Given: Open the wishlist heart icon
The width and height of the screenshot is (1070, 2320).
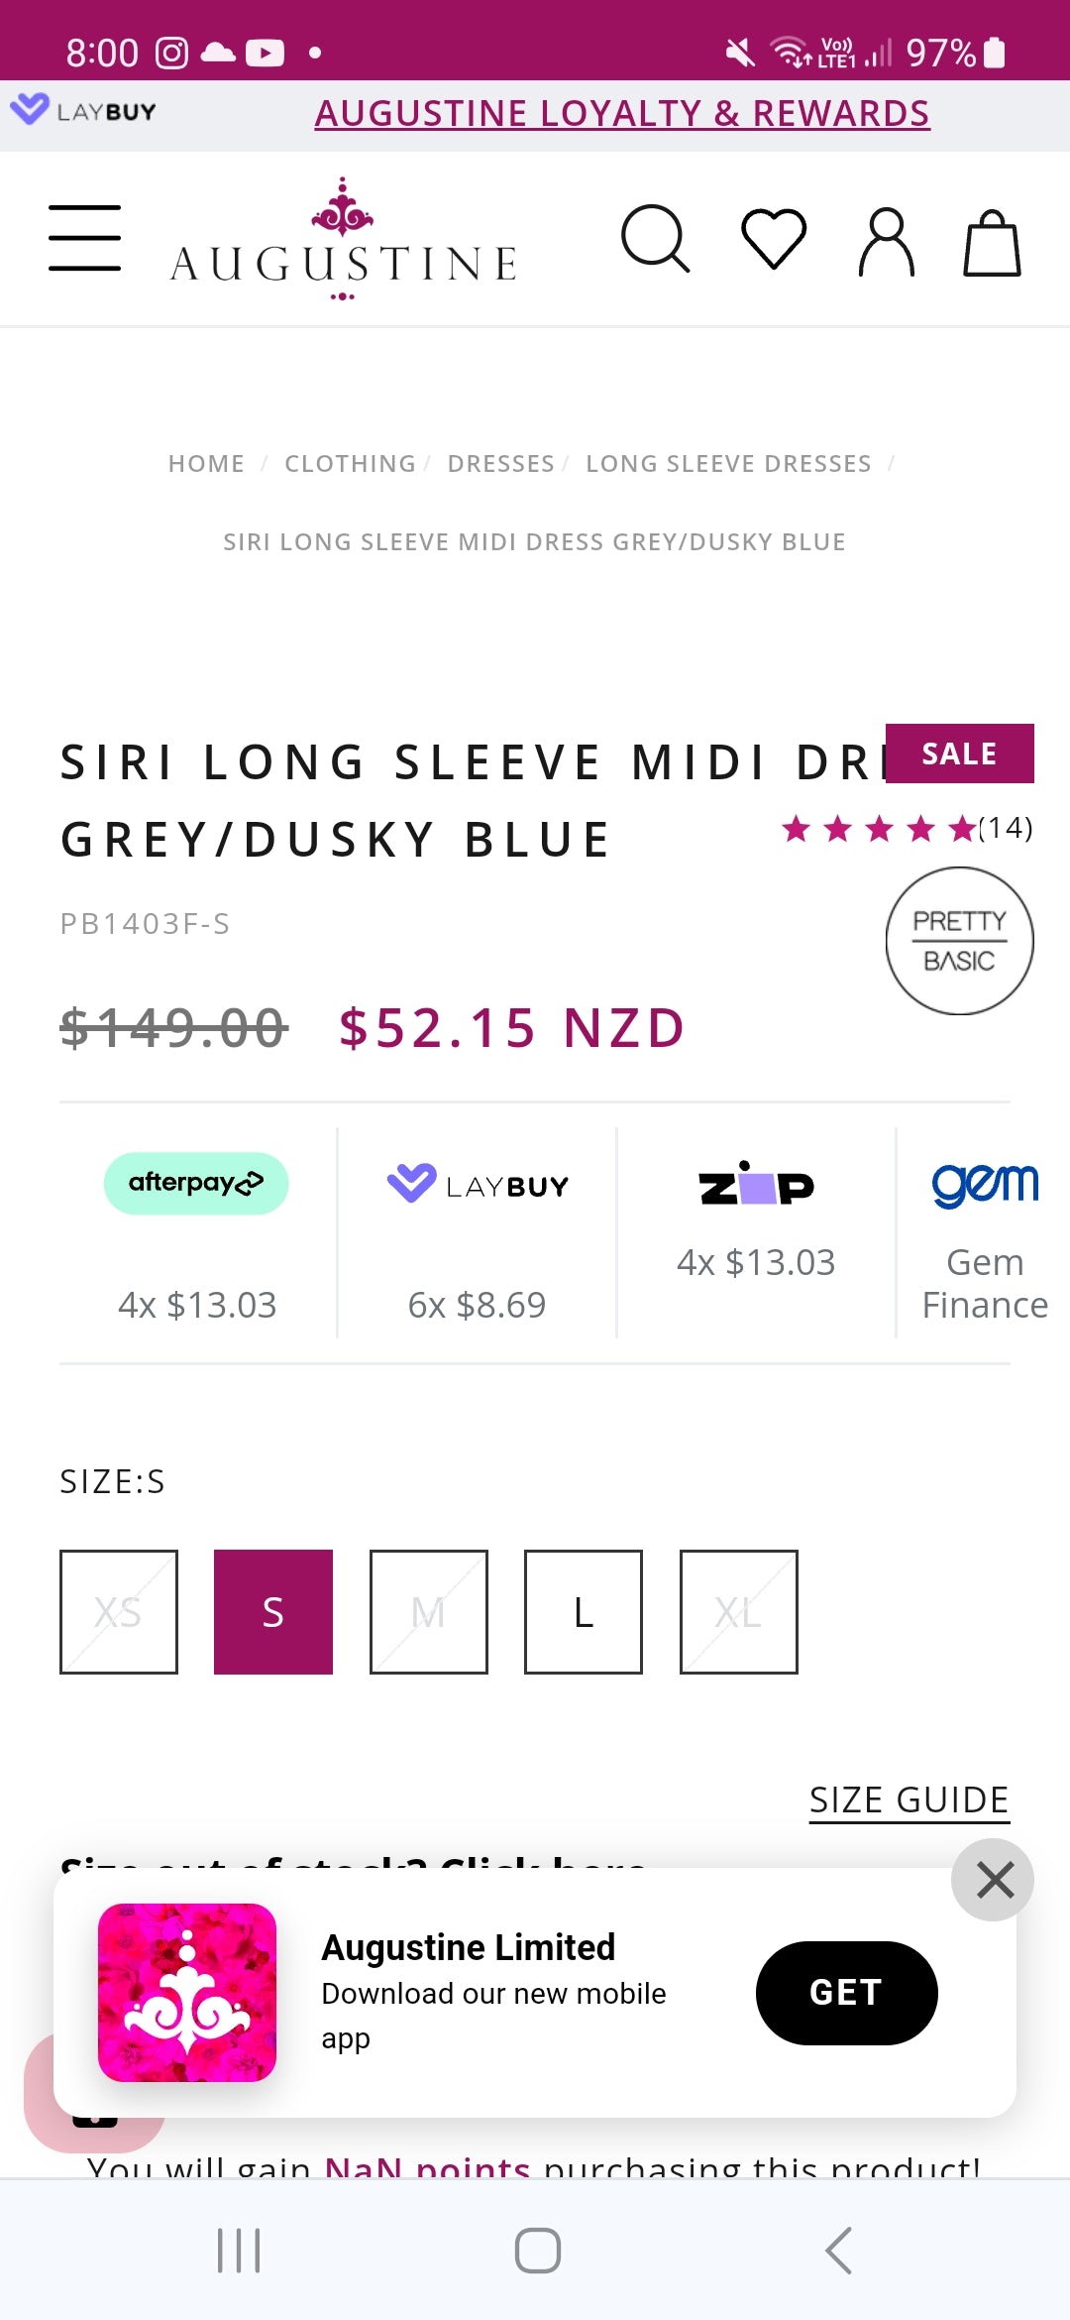Looking at the screenshot, I should tap(774, 239).
